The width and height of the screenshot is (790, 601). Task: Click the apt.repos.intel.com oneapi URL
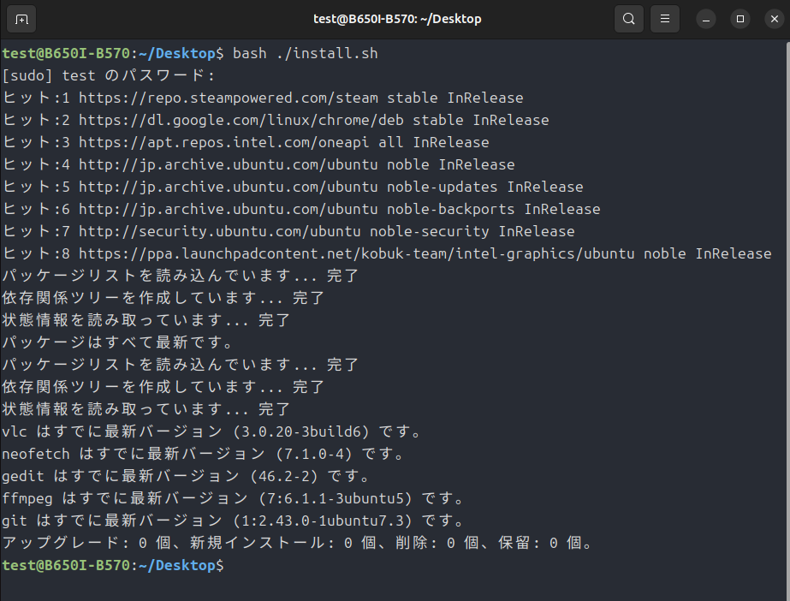click(x=223, y=142)
